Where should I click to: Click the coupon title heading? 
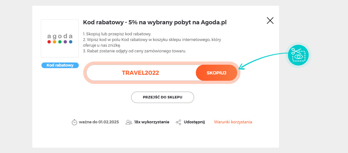[155, 22]
